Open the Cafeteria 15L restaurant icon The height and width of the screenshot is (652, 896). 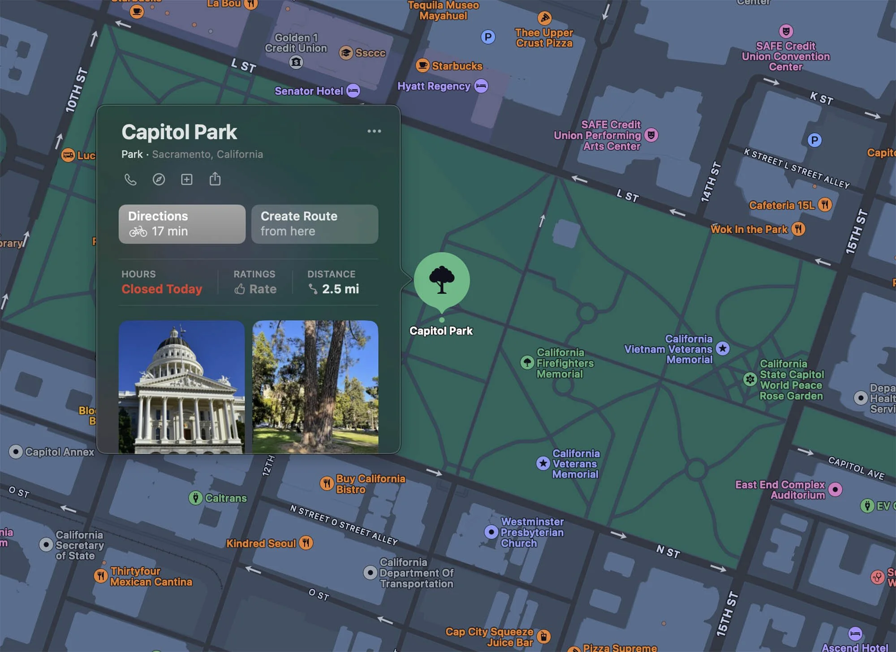(825, 205)
